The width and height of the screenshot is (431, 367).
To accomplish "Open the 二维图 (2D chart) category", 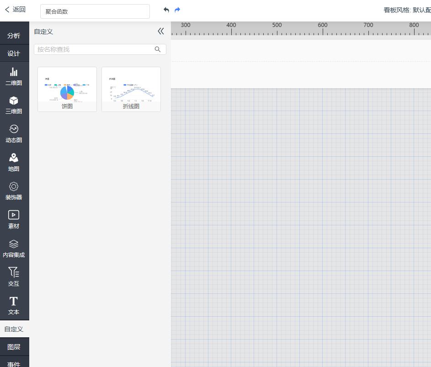I will (14, 76).
